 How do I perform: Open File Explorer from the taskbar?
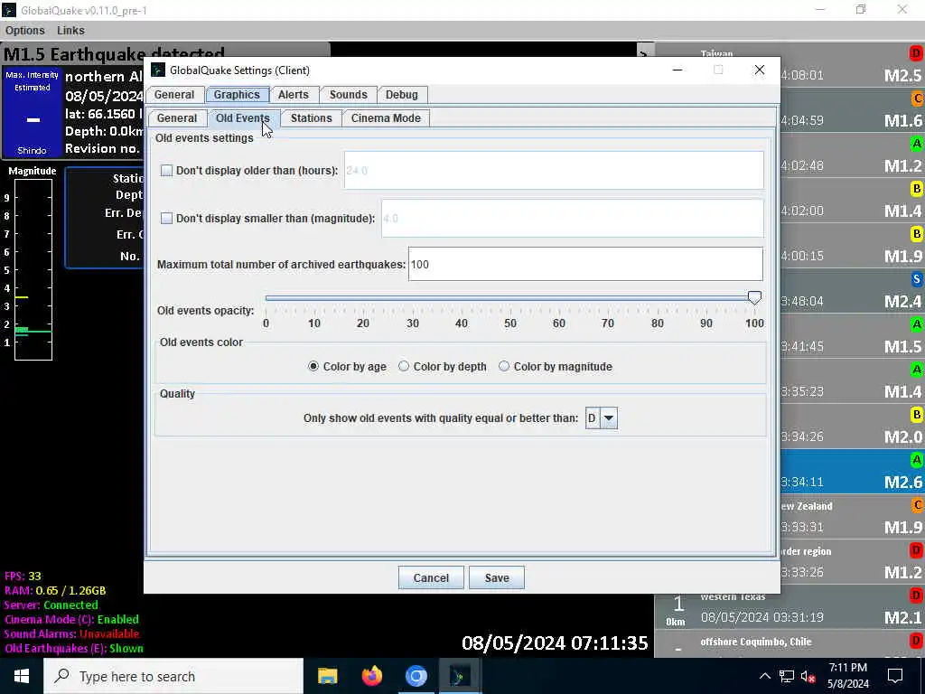(x=327, y=676)
